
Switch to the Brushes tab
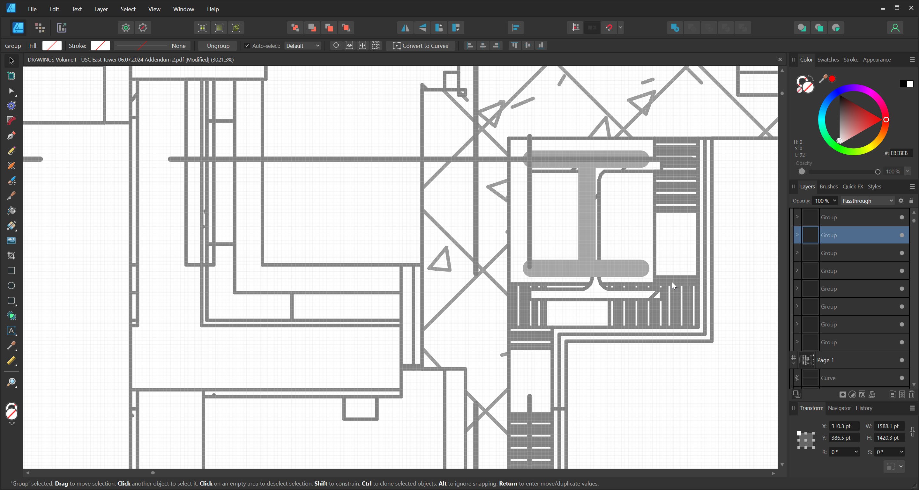(828, 186)
